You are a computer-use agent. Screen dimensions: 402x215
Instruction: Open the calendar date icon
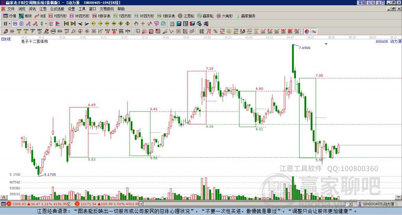(172, 24)
